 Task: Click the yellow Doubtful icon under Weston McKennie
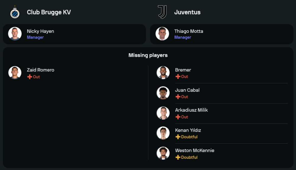[178, 157]
